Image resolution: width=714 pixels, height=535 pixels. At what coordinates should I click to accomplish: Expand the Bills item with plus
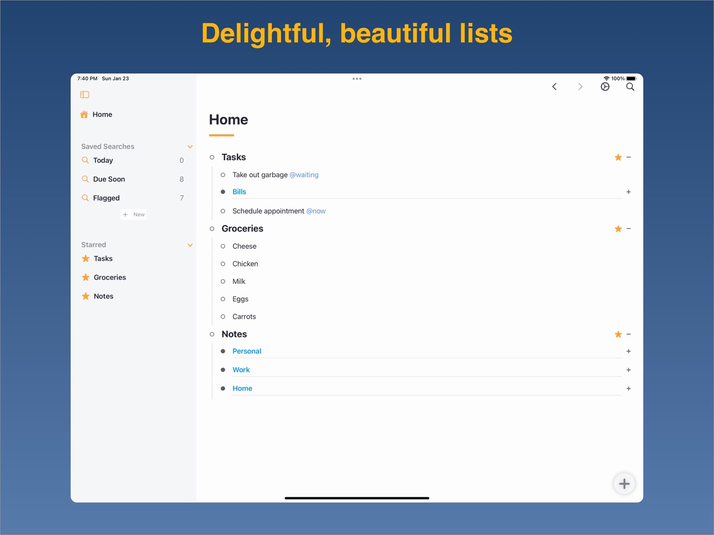(x=629, y=192)
